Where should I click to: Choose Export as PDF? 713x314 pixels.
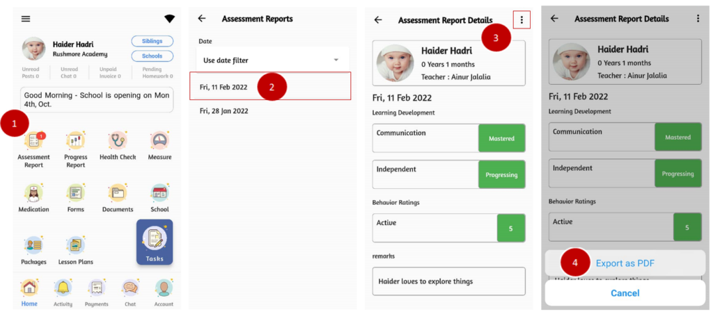click(x=625, y=263)
